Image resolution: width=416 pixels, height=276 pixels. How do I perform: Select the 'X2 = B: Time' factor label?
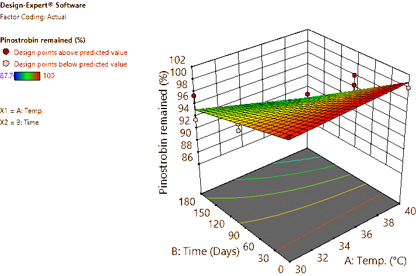coord(20,123)
